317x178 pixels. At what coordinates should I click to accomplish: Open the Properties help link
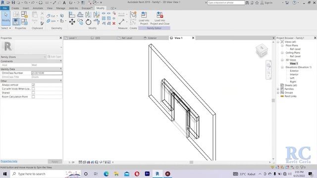(9, 161)
